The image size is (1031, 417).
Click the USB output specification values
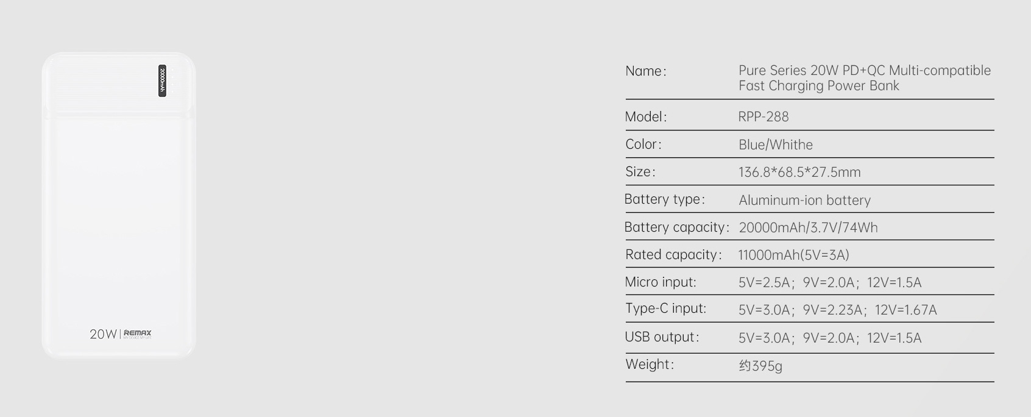click(830, 338)
